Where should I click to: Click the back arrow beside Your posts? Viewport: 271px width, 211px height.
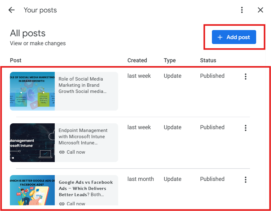(11, 10)
